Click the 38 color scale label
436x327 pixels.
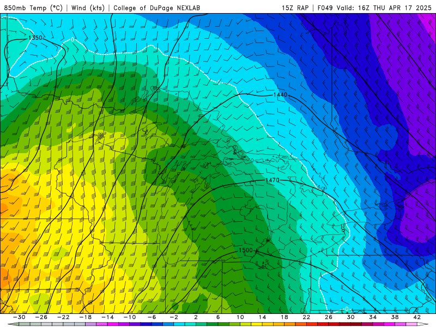[395, 317]
